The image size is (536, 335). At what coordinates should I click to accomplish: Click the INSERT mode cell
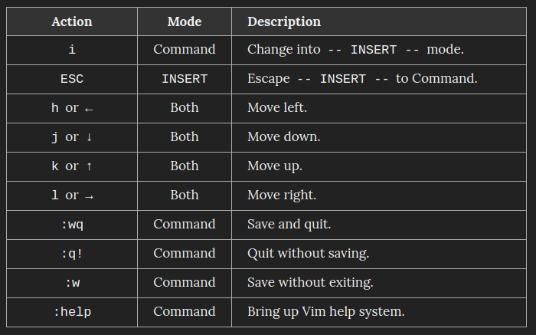pos(185,79)
